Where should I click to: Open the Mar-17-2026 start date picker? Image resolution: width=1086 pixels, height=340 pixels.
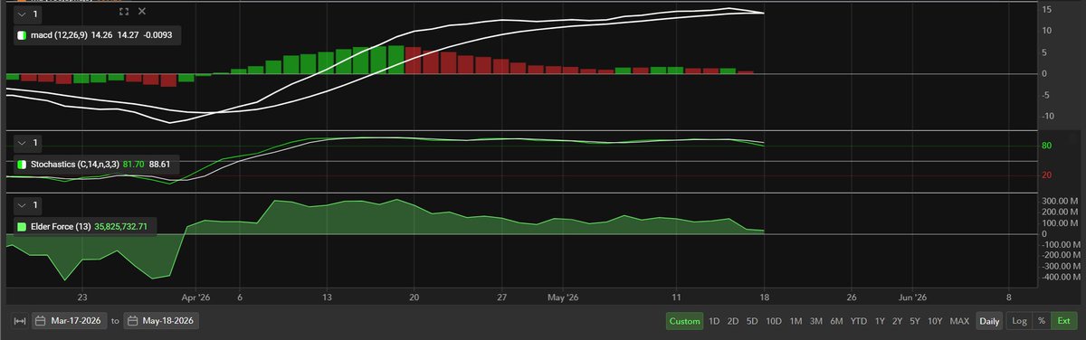click(69, 321)
